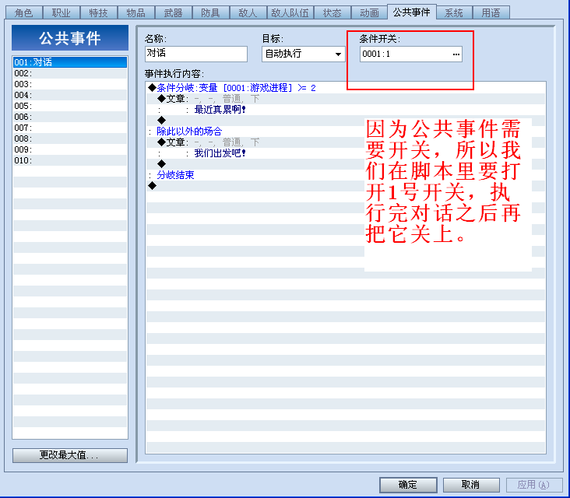Select the 武器 tab

click(174, 12)
